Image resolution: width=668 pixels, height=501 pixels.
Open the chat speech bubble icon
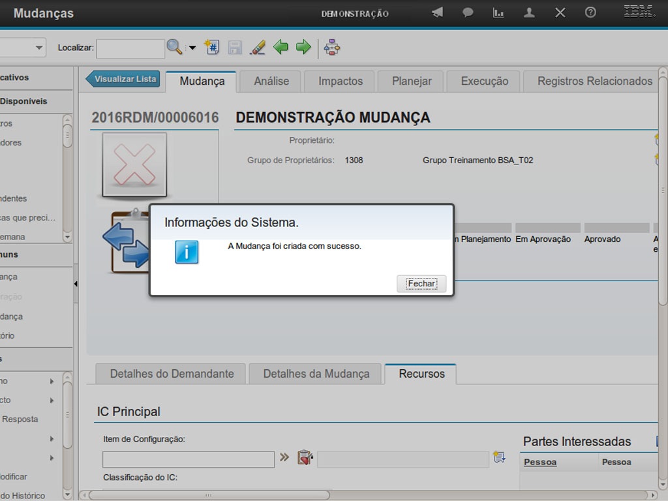[468, 12]
